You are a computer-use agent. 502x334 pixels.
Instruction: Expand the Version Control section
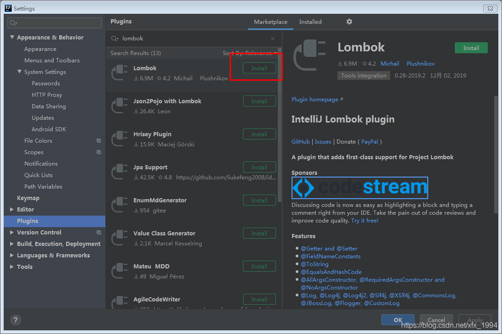12,233
